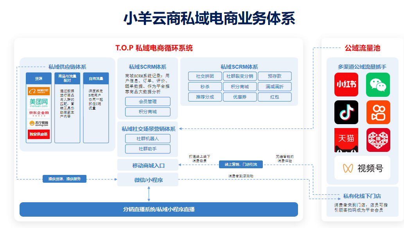Viewport: 404px width, 228px height.
Task: Select the 优惠券 box
Action: click(x=240, y=97)
